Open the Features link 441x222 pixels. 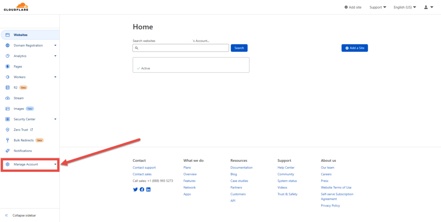click(x=189, y=181)
